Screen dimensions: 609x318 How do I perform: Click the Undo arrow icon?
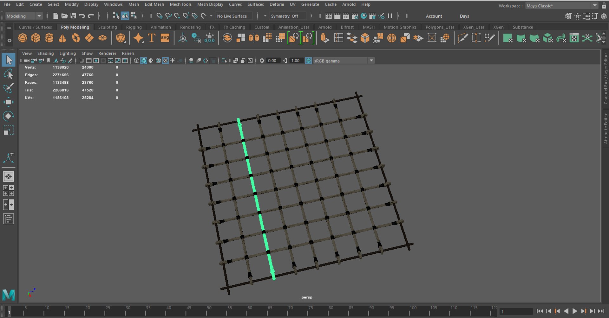point(82,16)
